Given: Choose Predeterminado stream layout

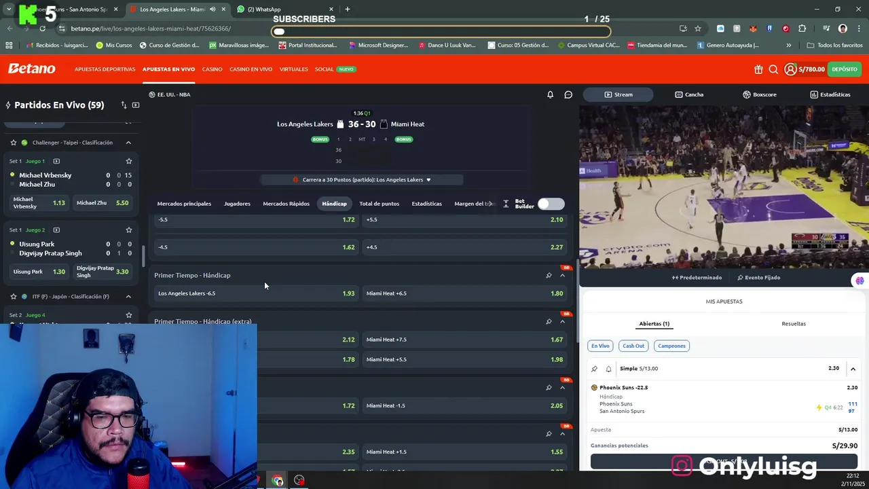Looking at the screenshot, I should [x=697, y=277].
